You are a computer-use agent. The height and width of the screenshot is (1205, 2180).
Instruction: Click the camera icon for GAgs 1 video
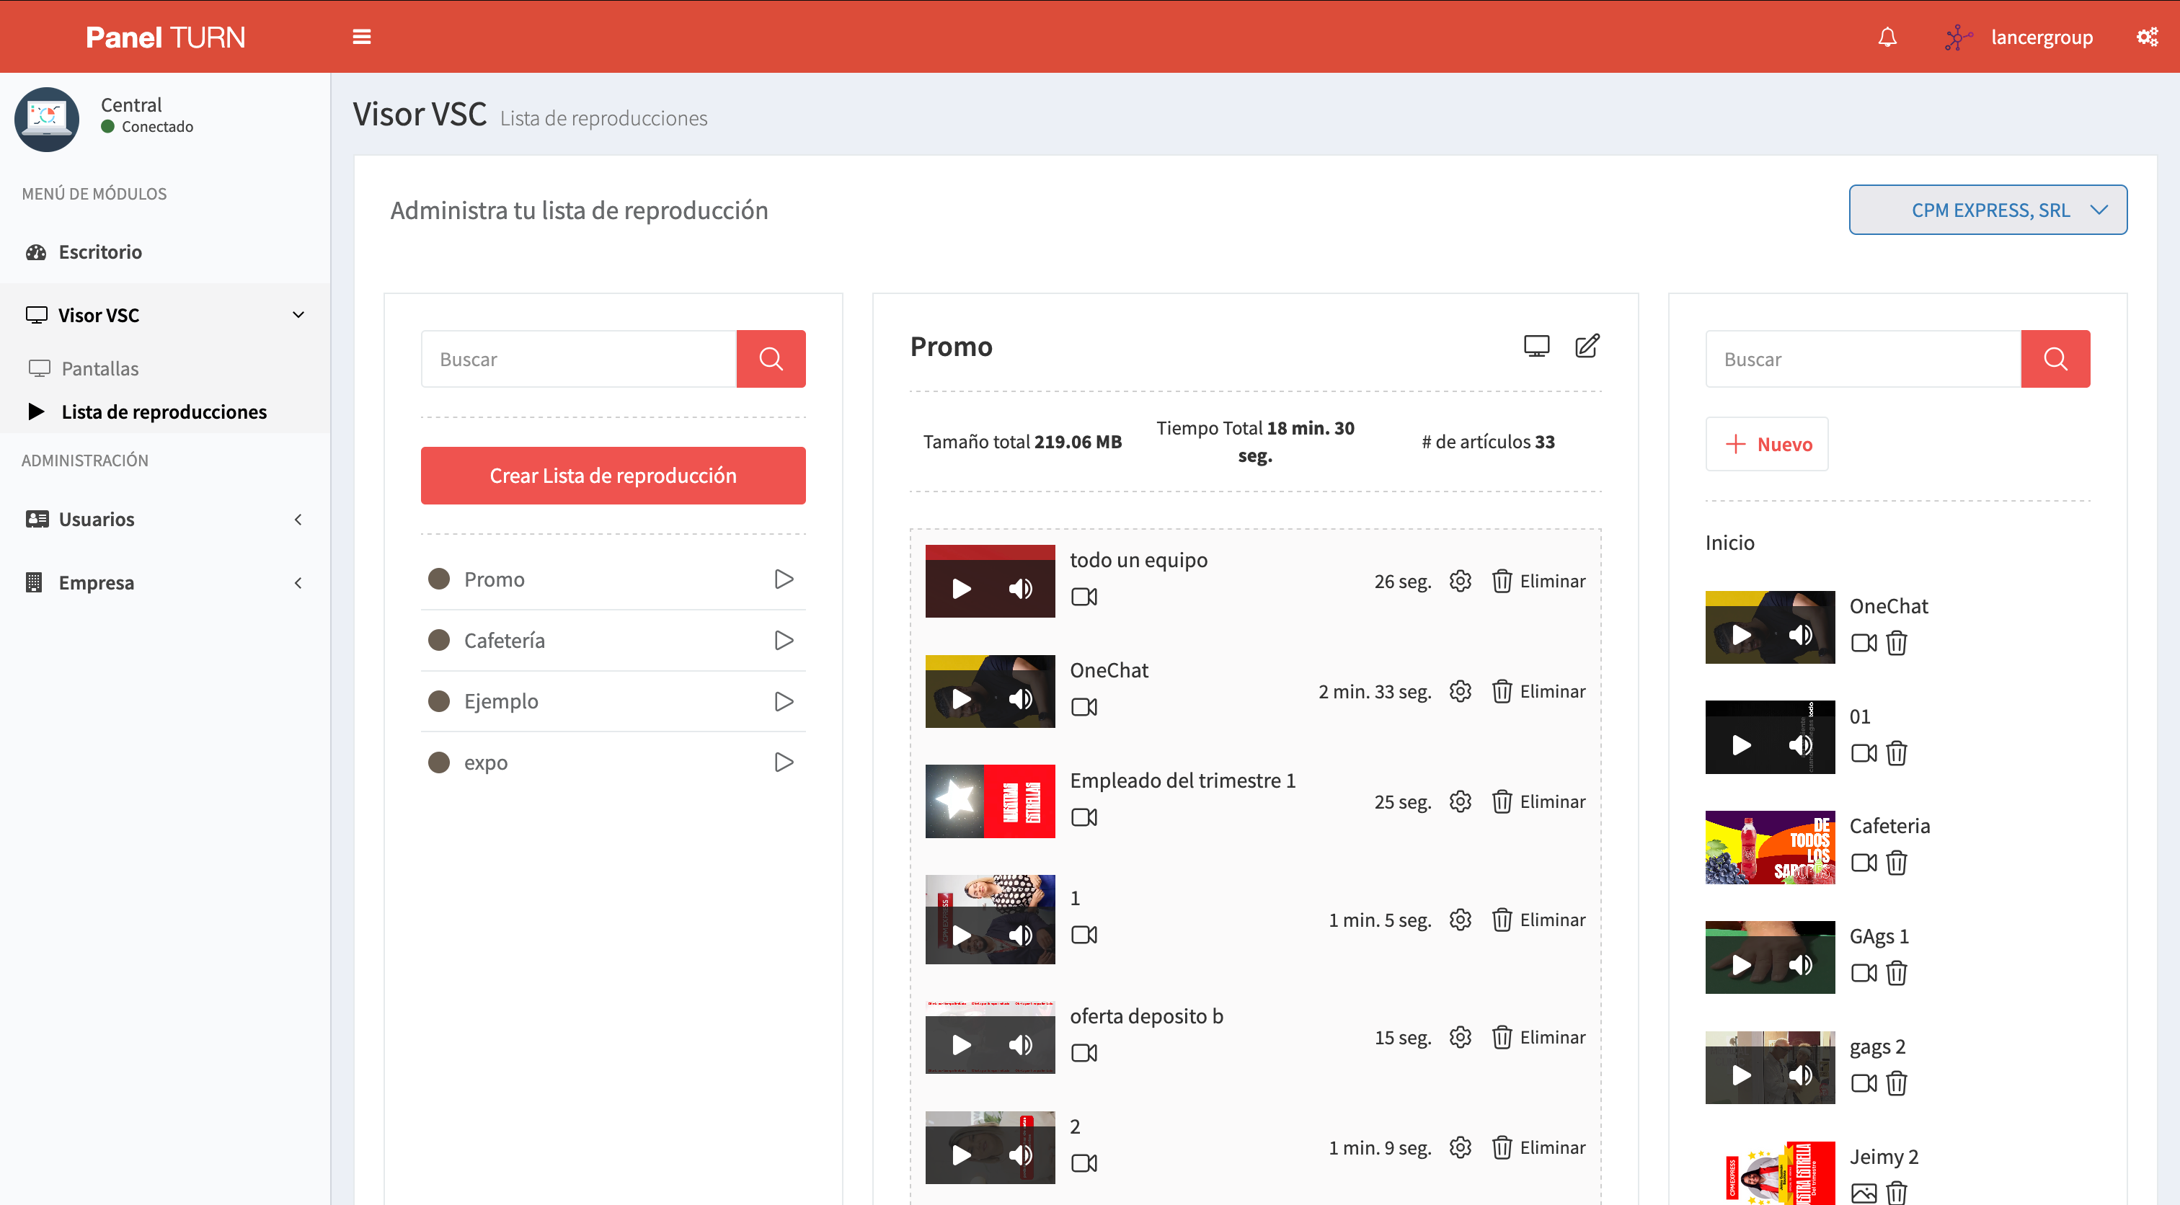(x=1864, y=973)
